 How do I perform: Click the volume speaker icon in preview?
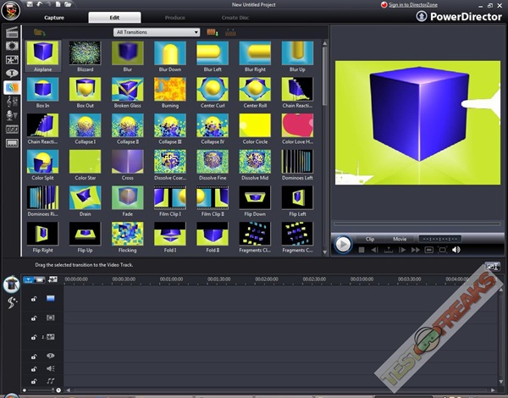point(456,250)
